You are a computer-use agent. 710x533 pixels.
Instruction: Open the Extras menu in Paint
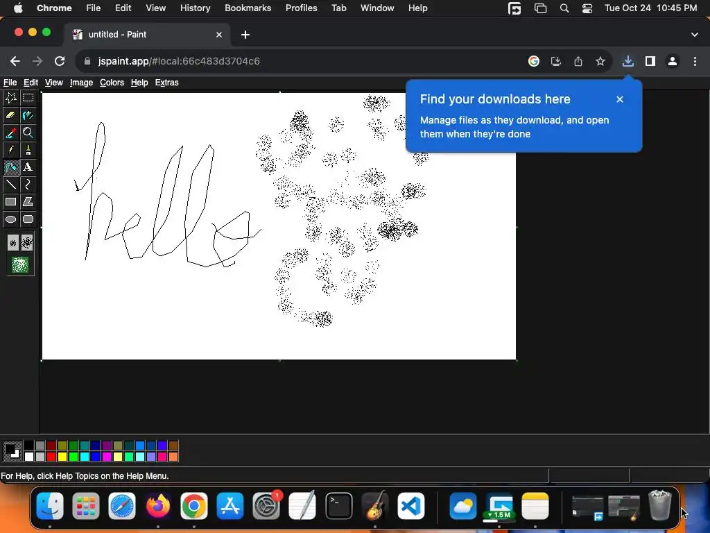click(166, 83)
